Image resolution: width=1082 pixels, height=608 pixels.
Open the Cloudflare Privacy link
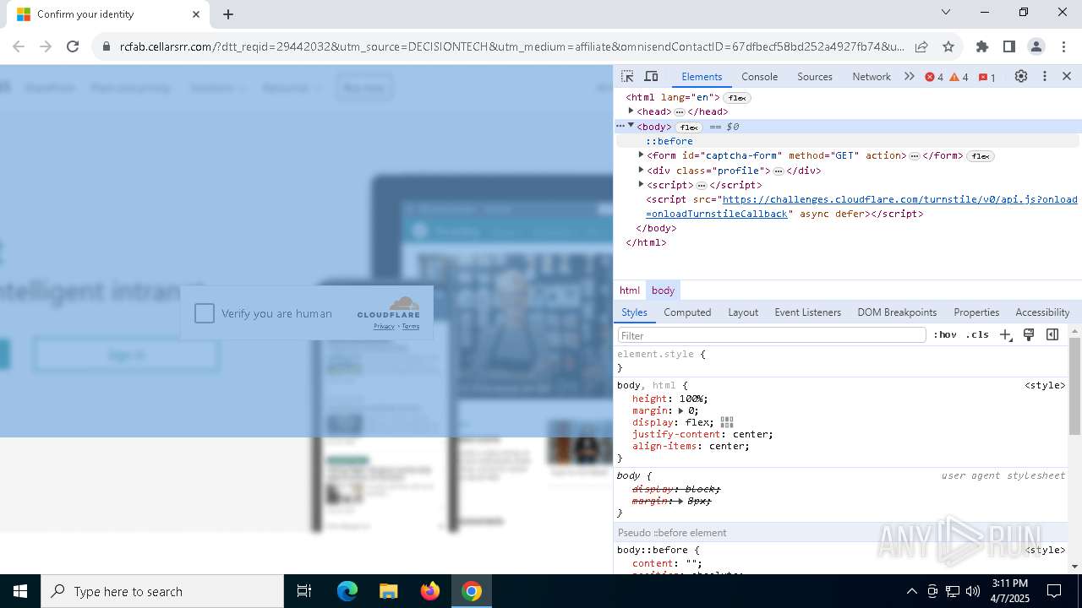pos(384,327)
